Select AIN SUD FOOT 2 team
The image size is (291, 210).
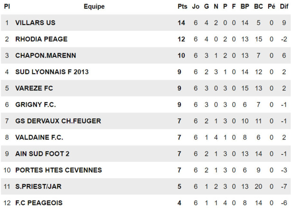(x=42, y=154)
